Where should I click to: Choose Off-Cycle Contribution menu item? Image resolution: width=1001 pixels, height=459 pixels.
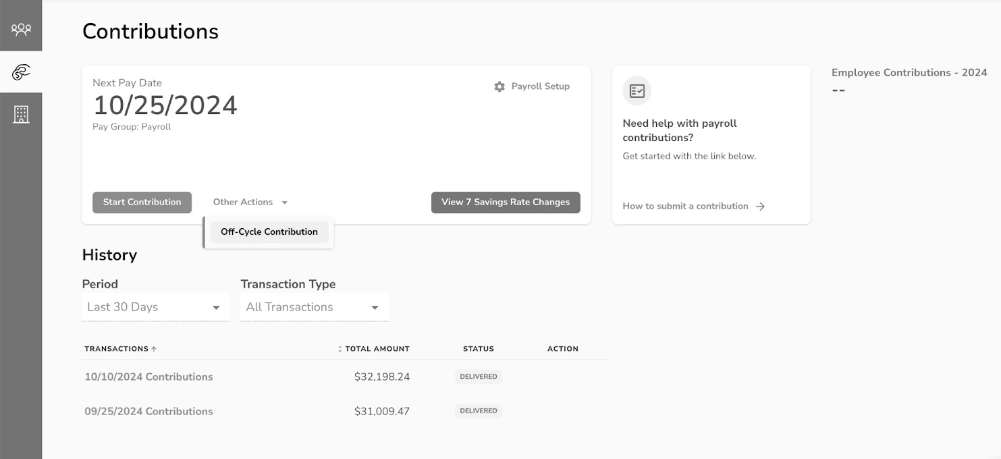269,232
